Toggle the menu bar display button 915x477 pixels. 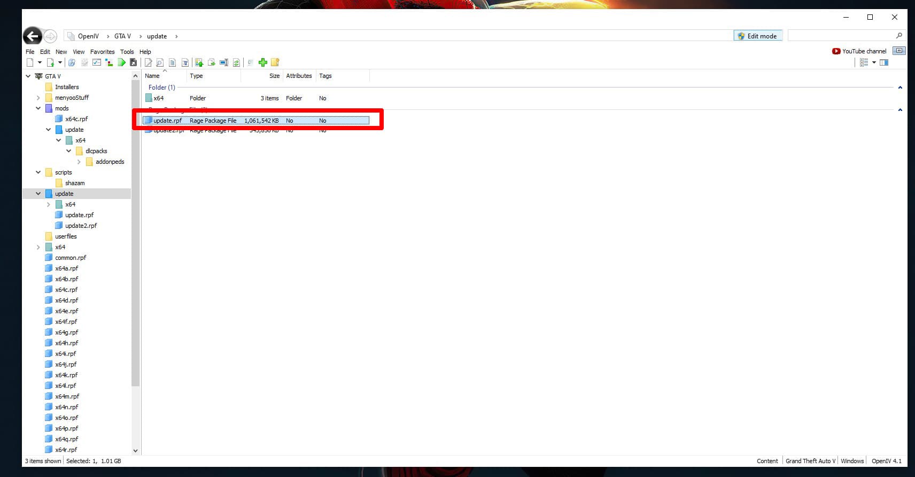(899, 51)
